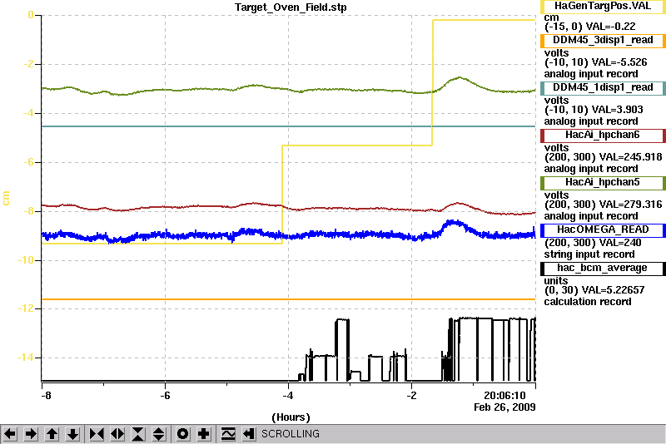This screenshot has height=444, width=666.
Task: Expand the time axis with the outward-triangles icon
Action: [x=117, y=434]
